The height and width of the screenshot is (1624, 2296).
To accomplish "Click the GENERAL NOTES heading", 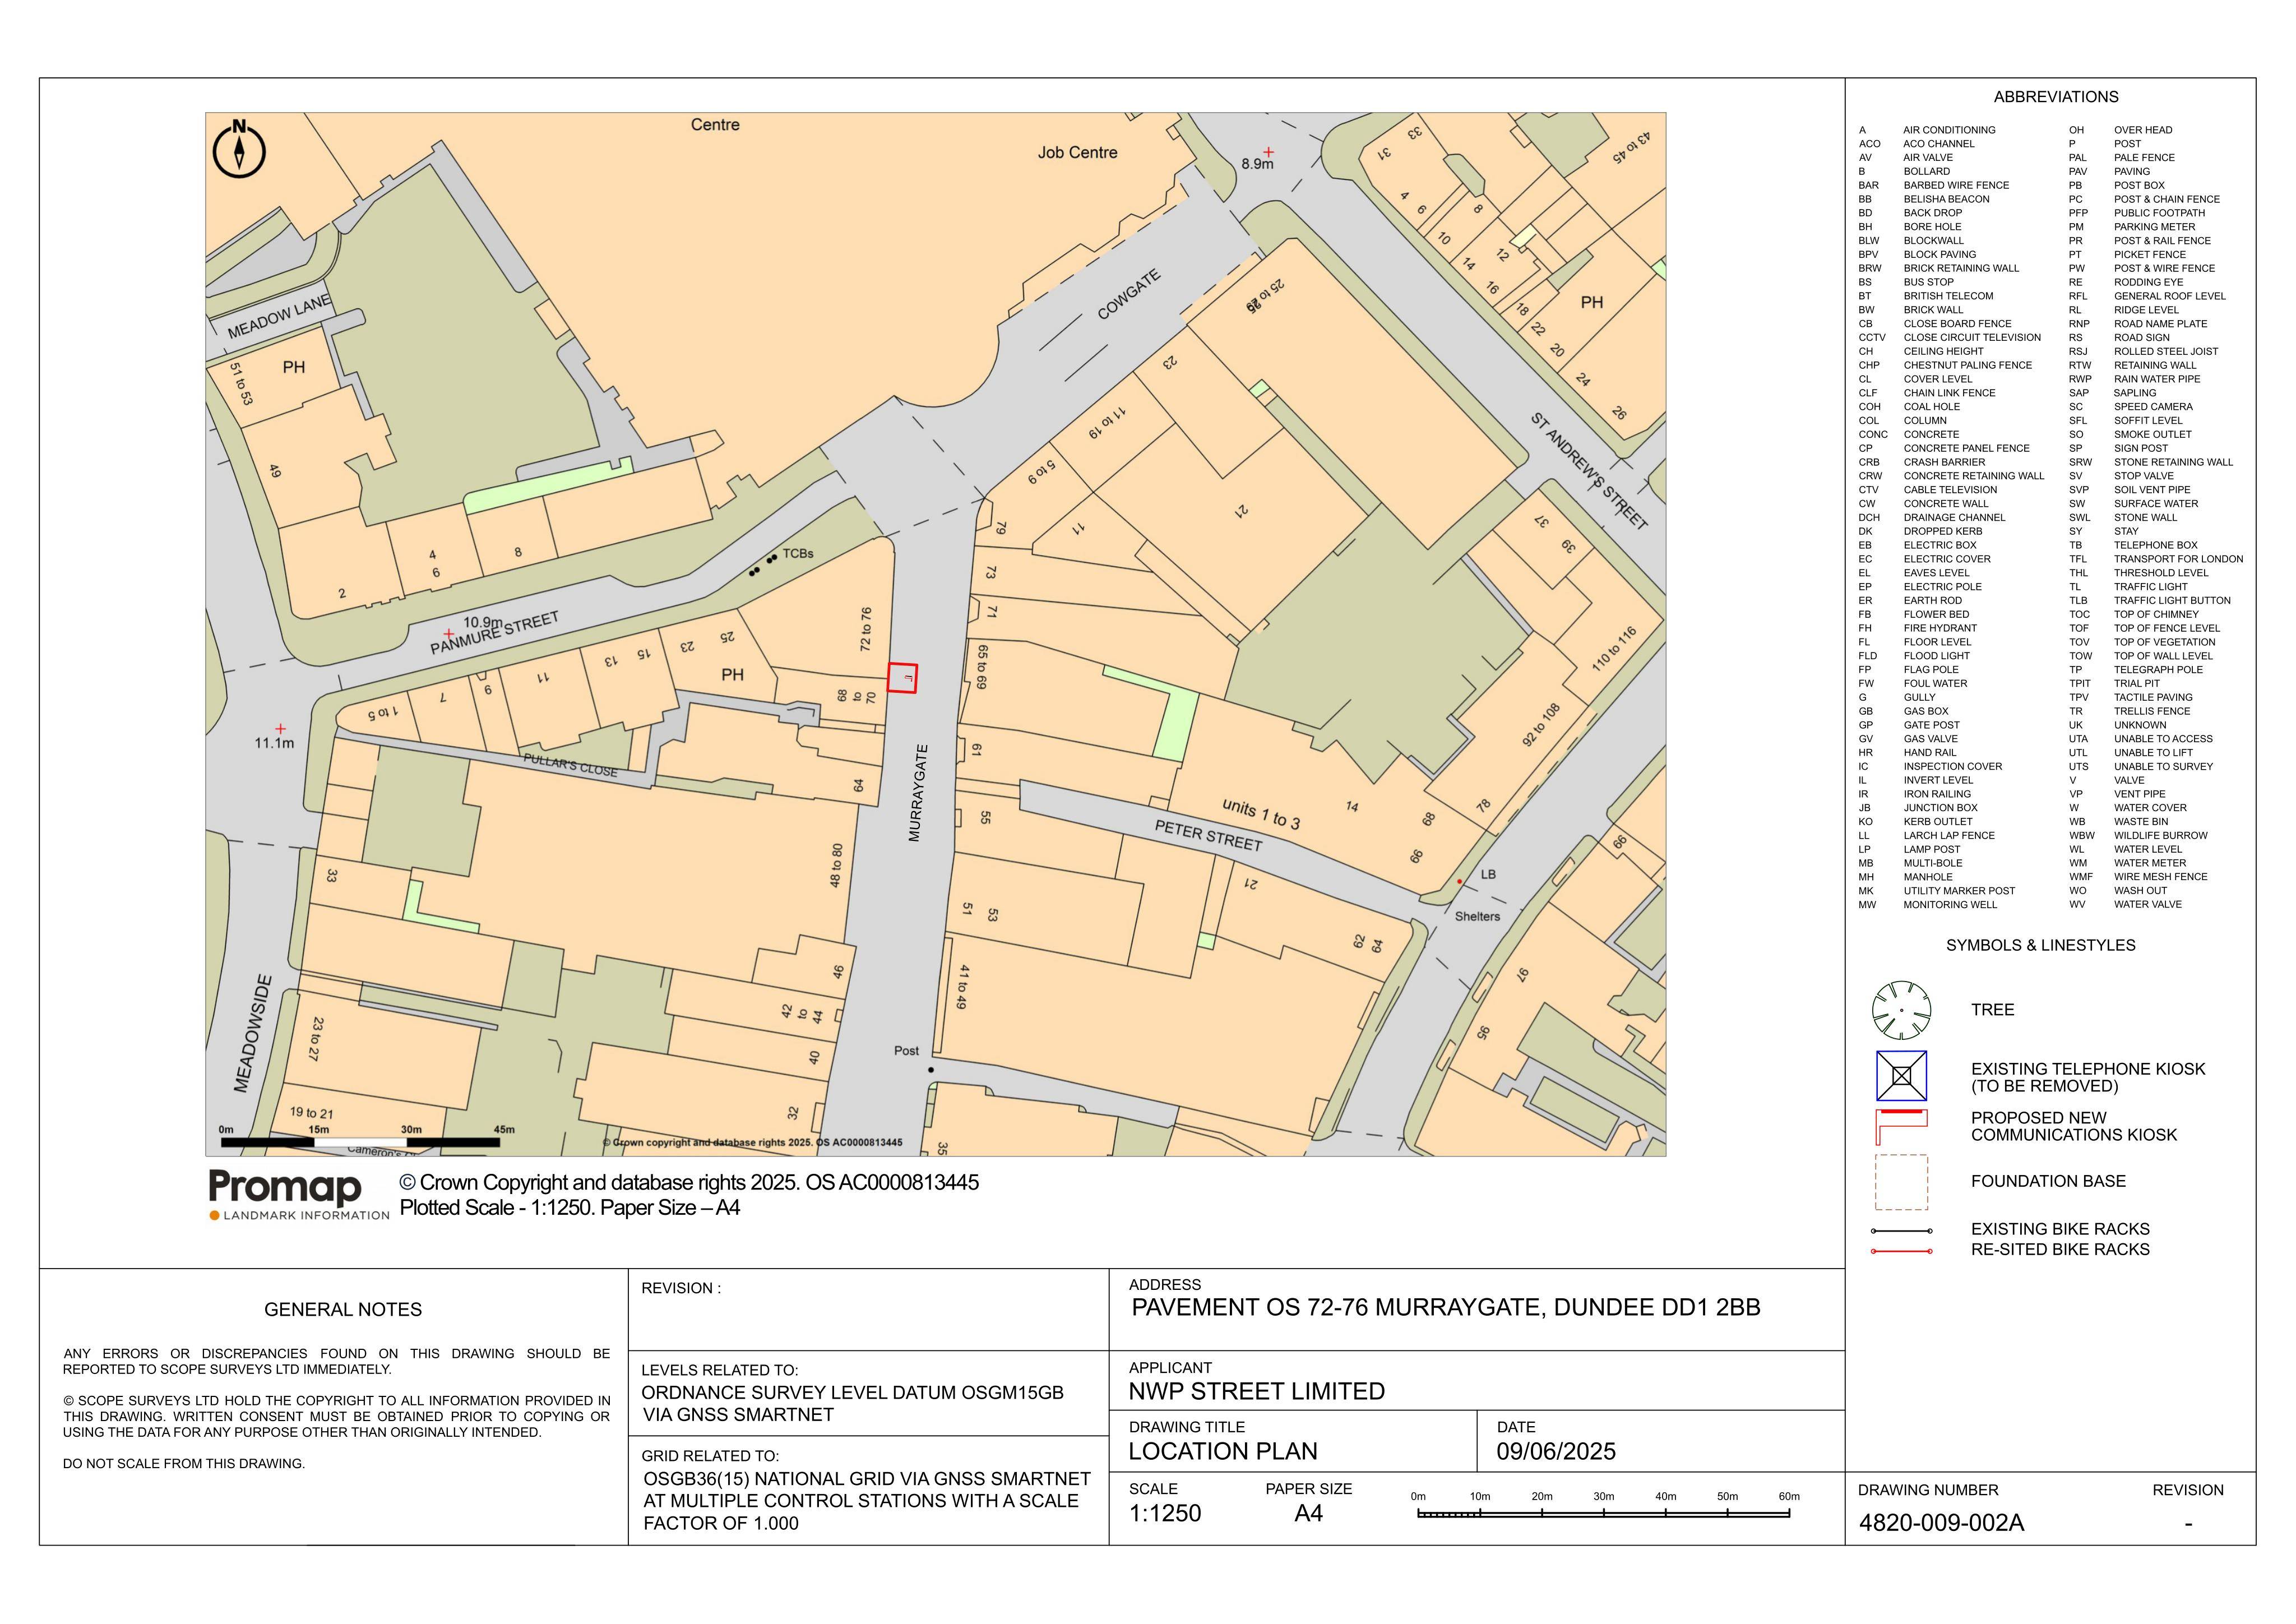I will tap(343, 1309).
